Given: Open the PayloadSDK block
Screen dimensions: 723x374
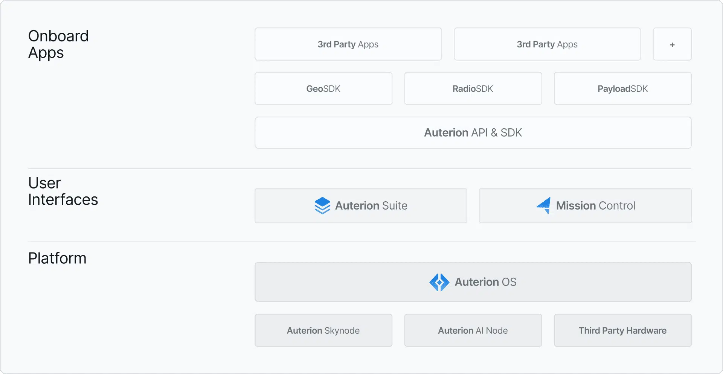Looking at the screenshot, I should (623, 88).
